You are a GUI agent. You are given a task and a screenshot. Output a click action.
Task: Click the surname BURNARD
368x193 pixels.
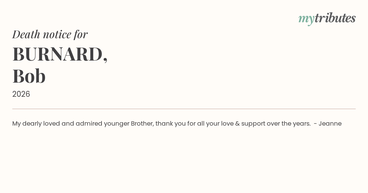(58, 54)
